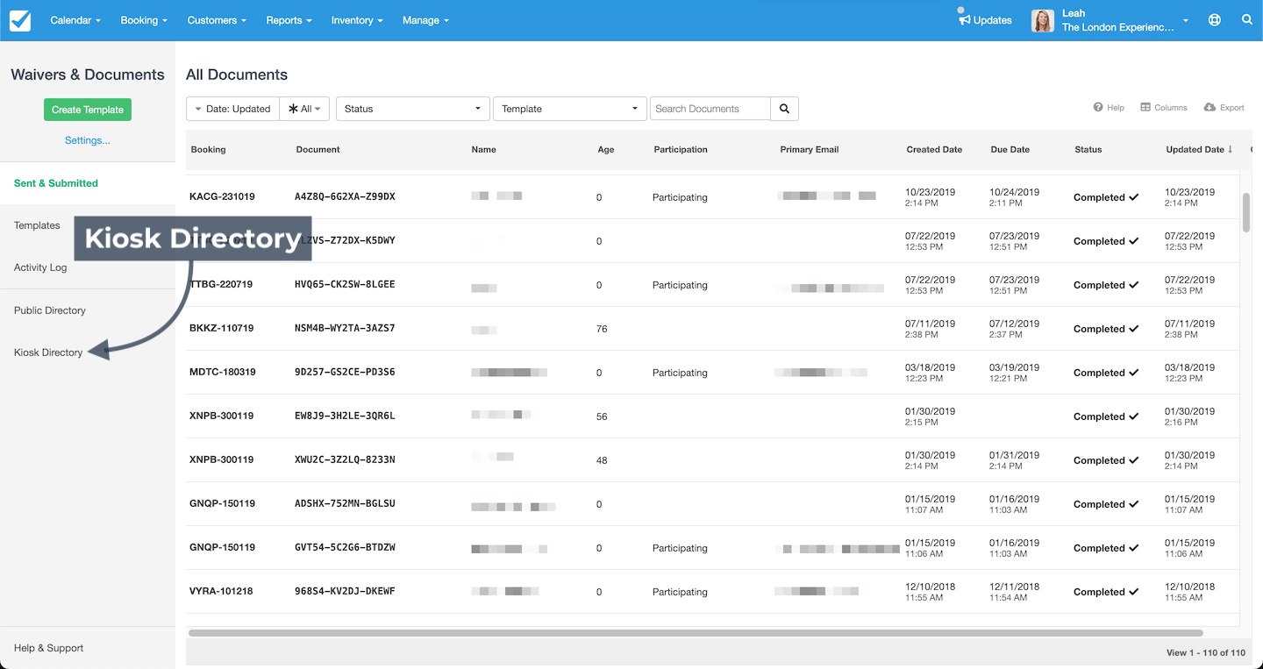Click age 76 in BKKZ-110719 row
Viewport: 1263px width, 669px height.
(x=602, y=329)
